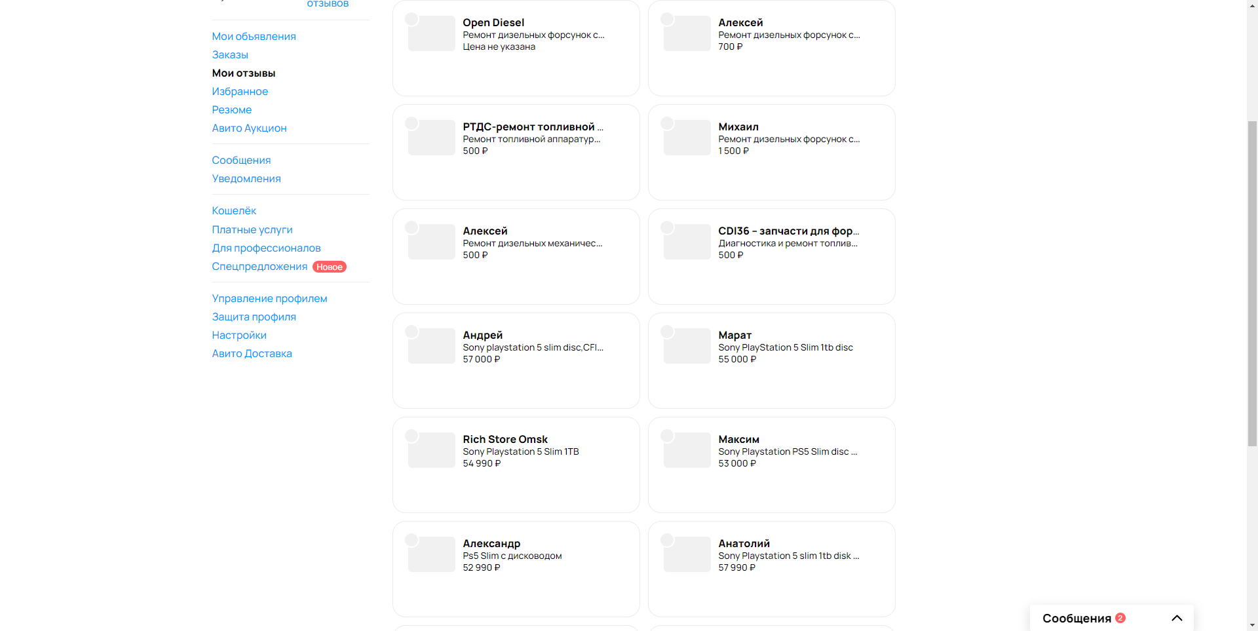Image resolution: width=1258 pixels, height=631 pixels.
Task: Open the Кошелёк page
Action: coord(234,211)
